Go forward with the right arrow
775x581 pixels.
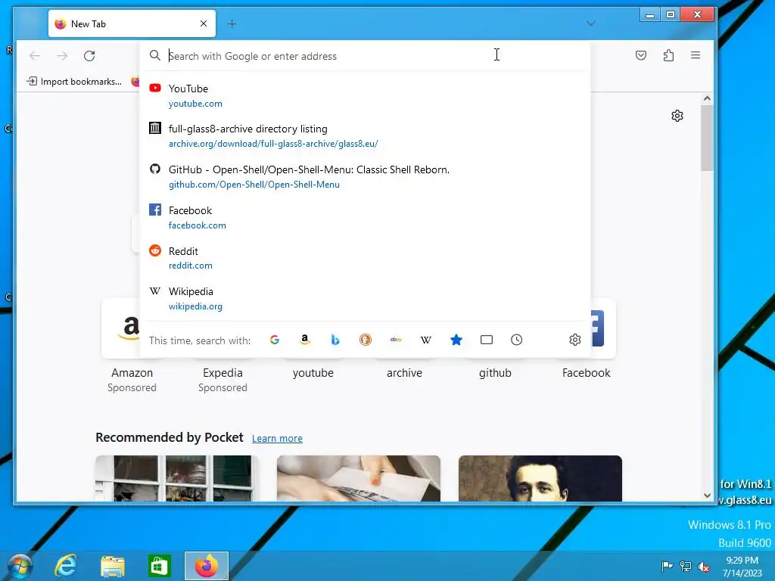[x=62, y=56]
